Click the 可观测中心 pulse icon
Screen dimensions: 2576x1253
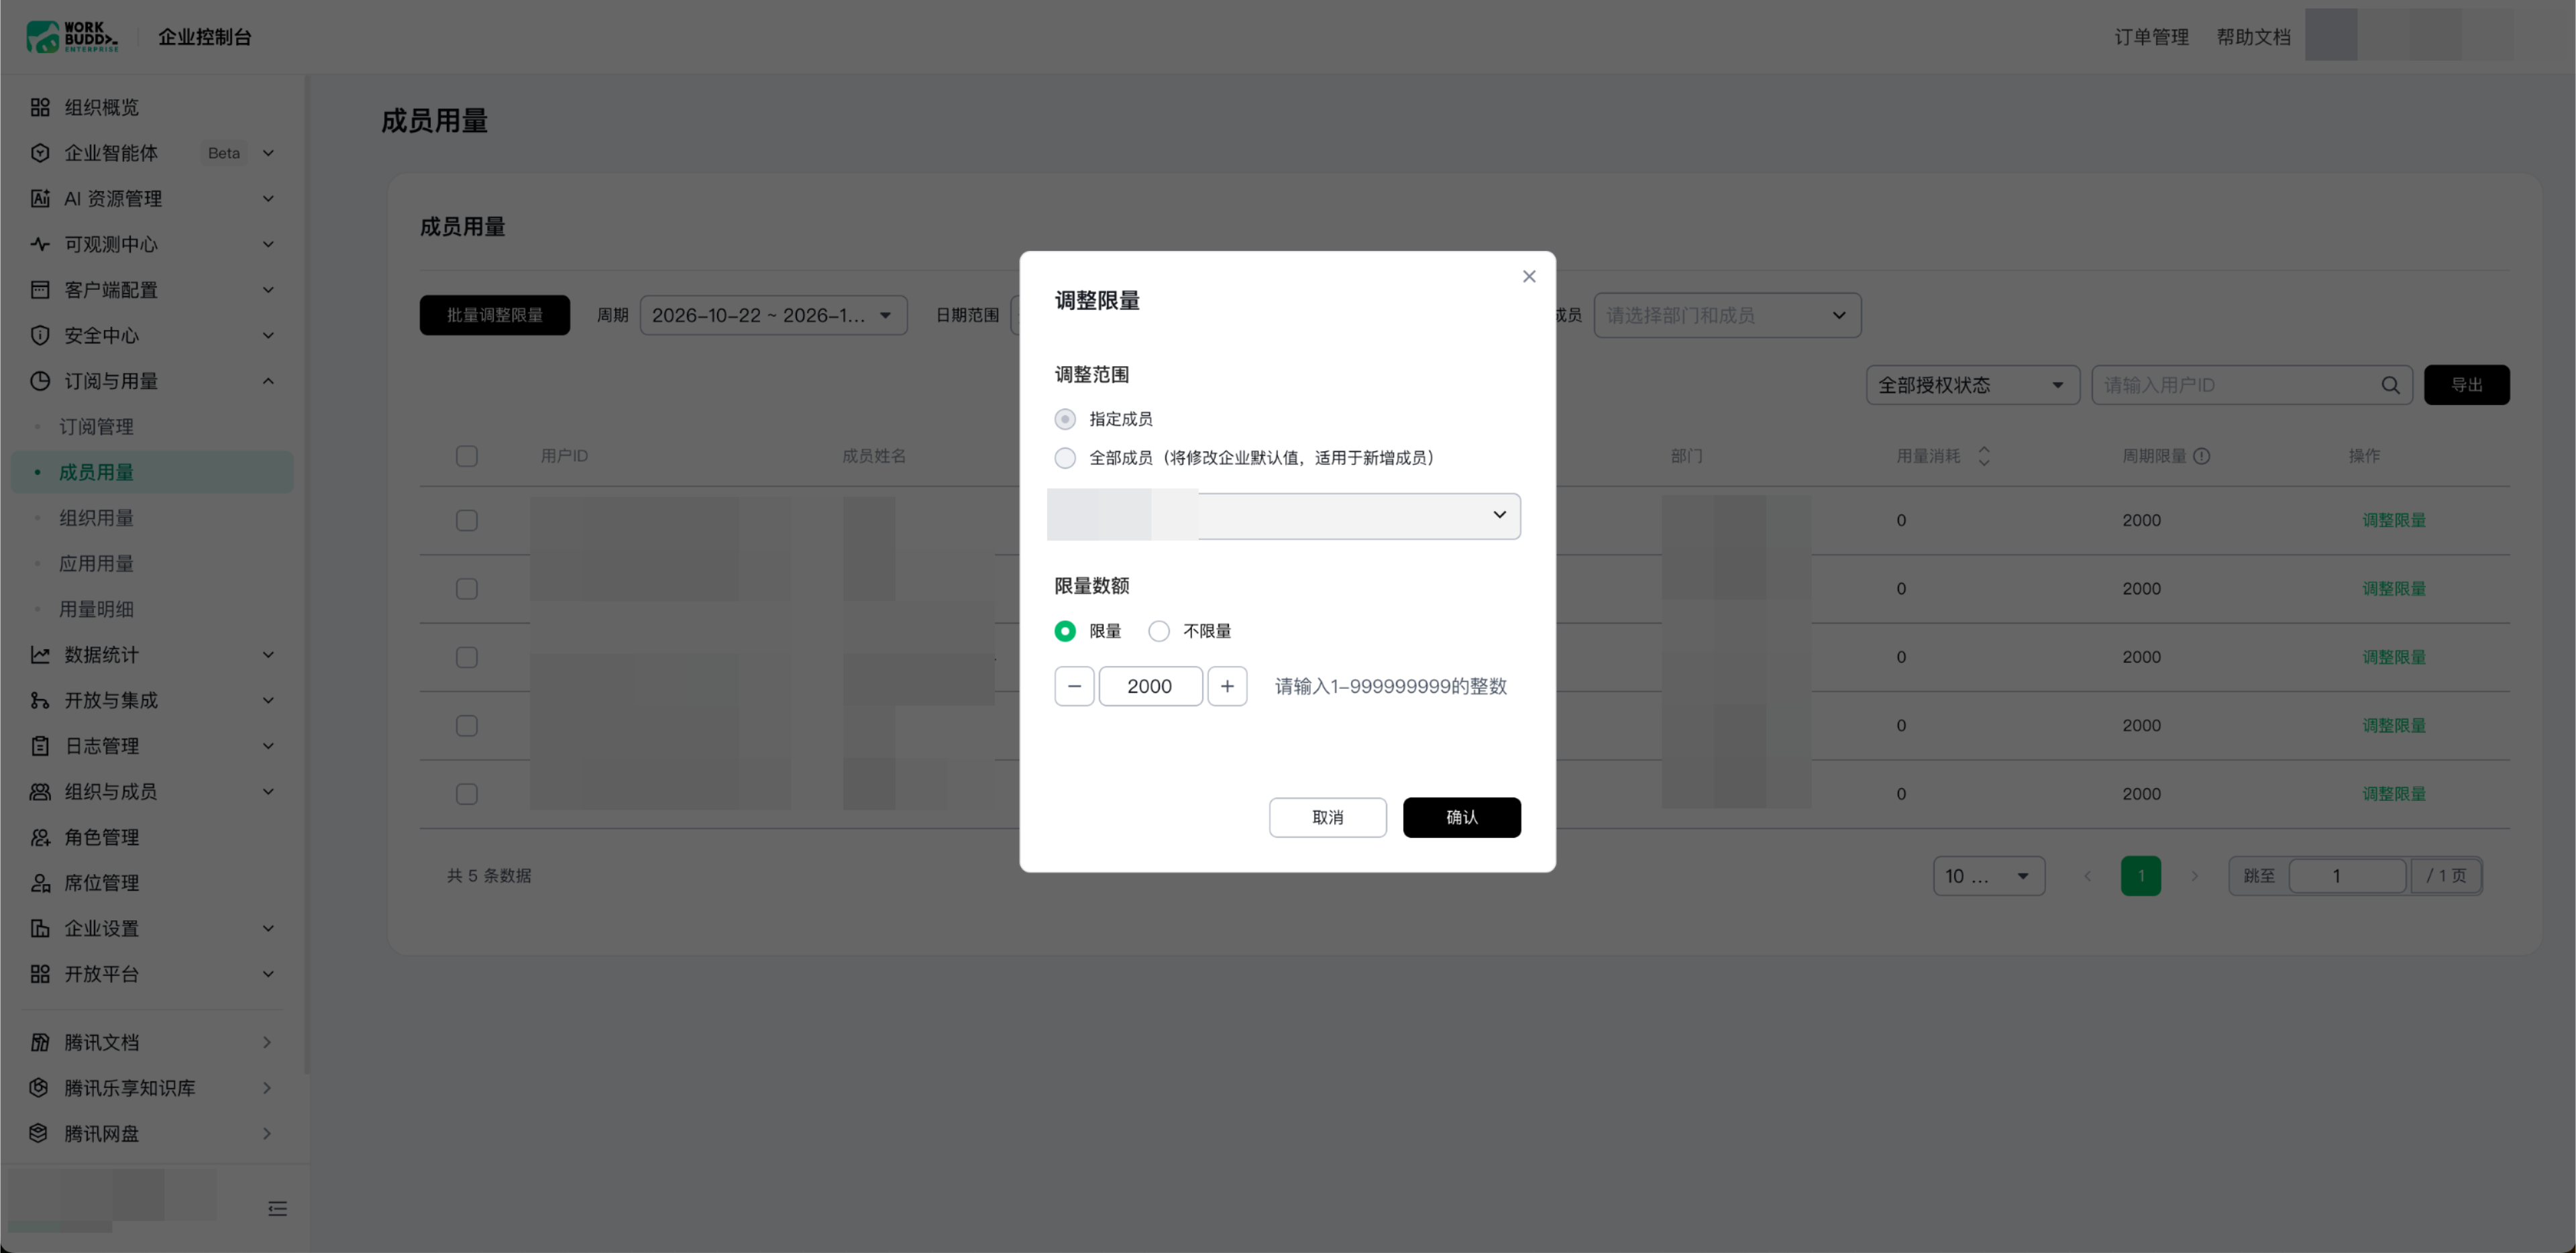point(40,244)
